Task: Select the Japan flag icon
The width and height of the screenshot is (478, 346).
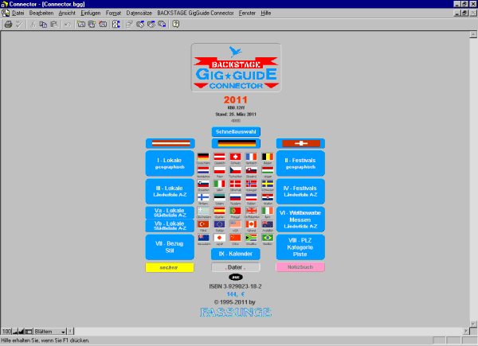Action: (219, 238)
